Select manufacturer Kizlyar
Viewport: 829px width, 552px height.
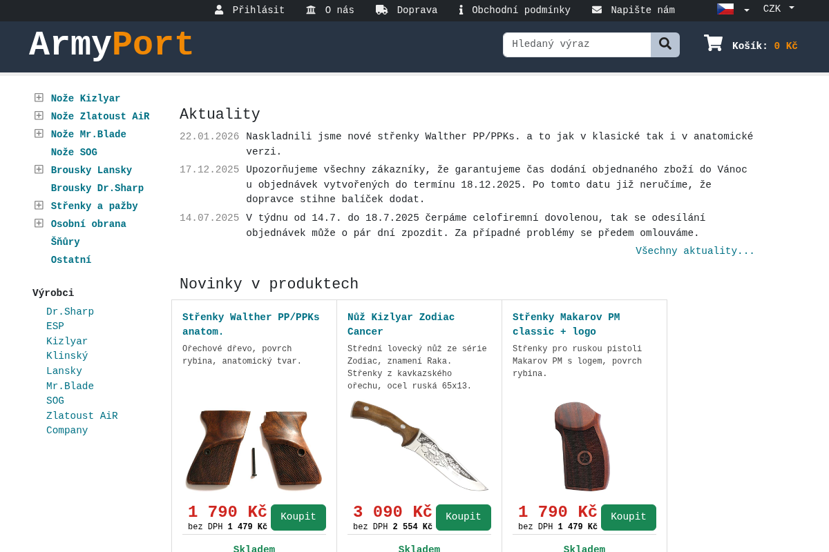click(x=67, y=342)
